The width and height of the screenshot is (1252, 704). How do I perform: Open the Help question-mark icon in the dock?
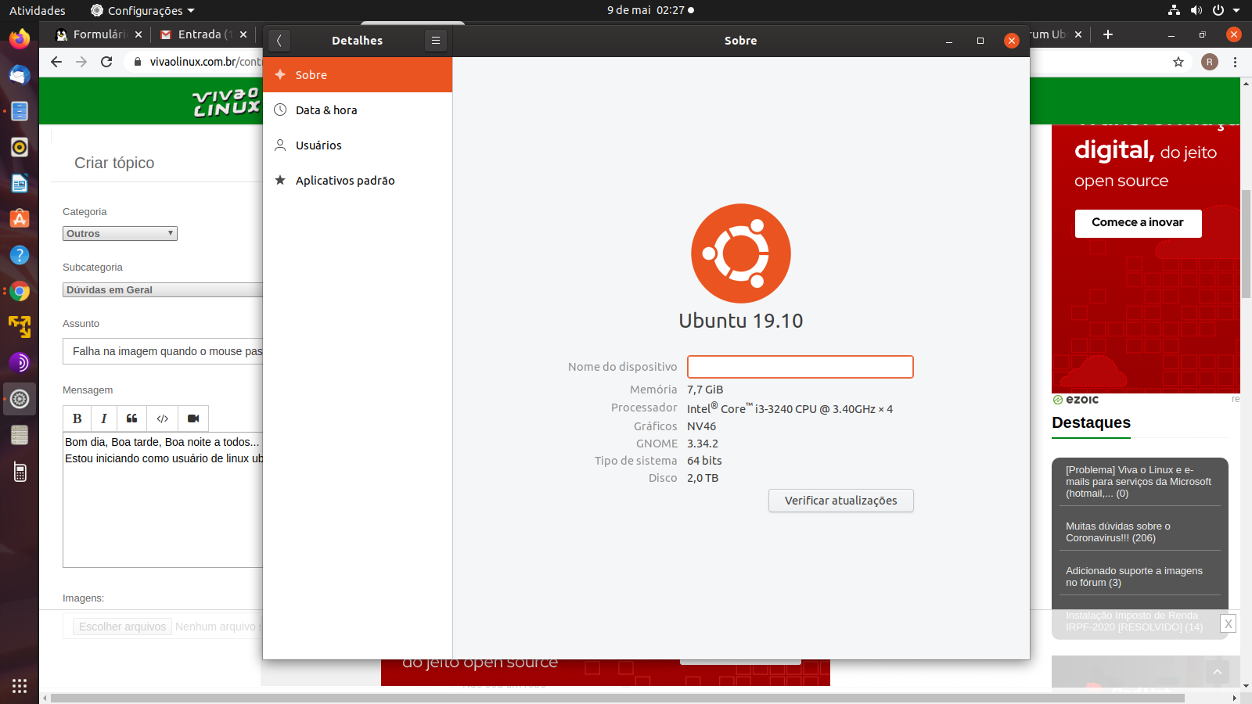[20, 255]
